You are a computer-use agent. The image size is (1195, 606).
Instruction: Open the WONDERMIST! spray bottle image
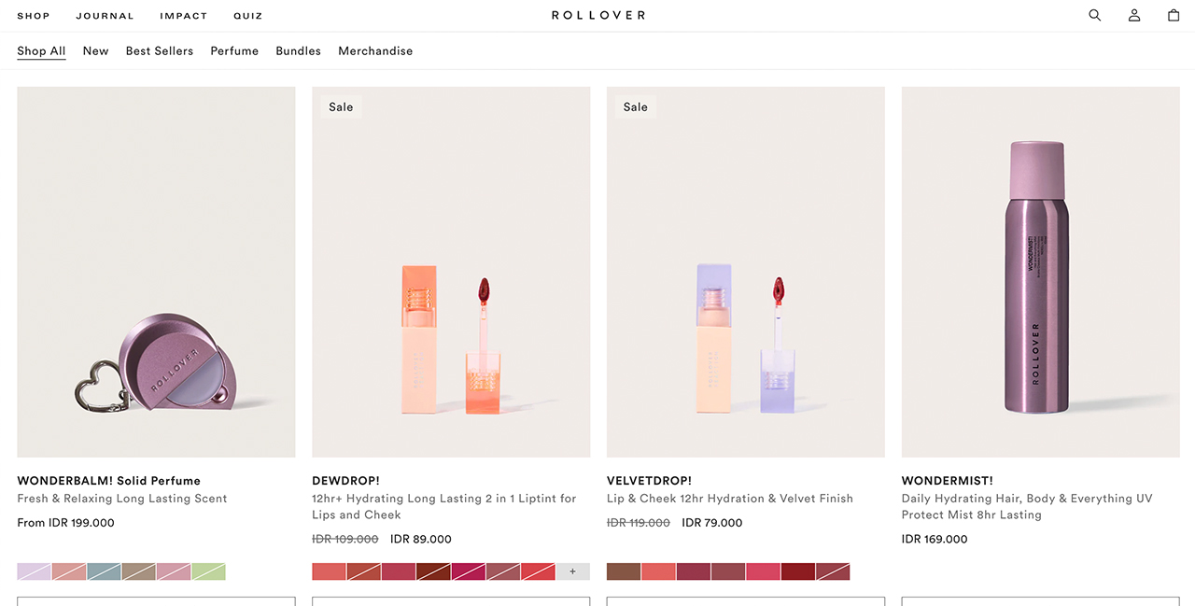(x=1040, y=272)
